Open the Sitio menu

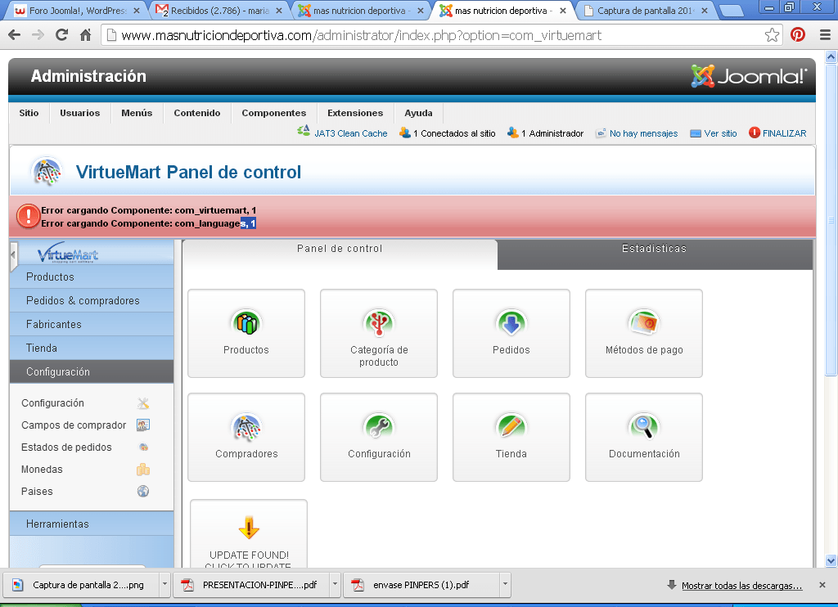29,113
